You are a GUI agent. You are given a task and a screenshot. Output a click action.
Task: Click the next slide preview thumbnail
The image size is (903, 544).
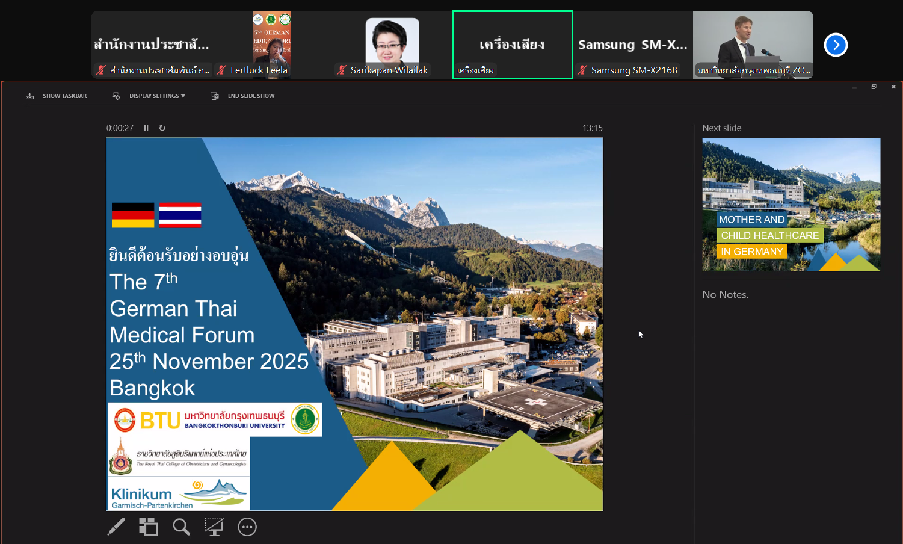pyautogui.click(x=791, y=205)
